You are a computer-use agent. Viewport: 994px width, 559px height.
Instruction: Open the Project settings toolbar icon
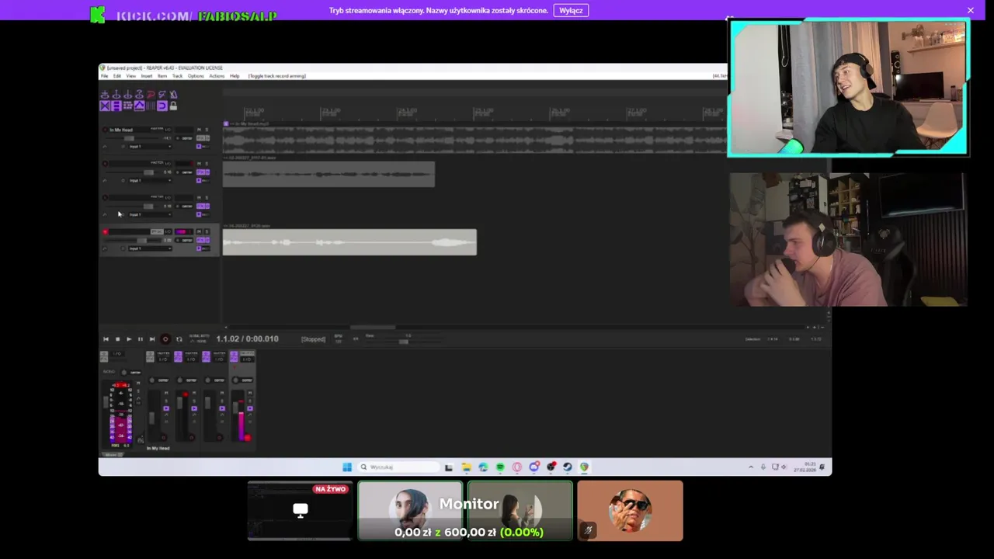[140, 95]
